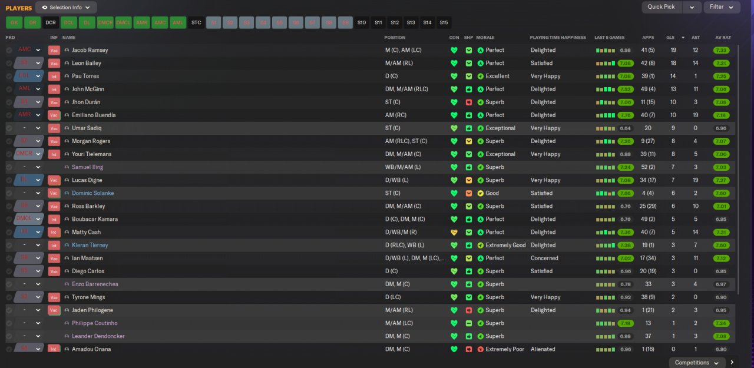Select the GK position pill

point(14,22)
